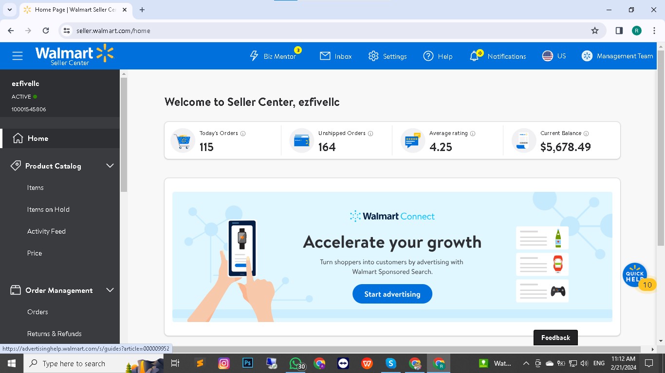Open Task View on the taskbar
665x373 pixels.
(176, 363)
